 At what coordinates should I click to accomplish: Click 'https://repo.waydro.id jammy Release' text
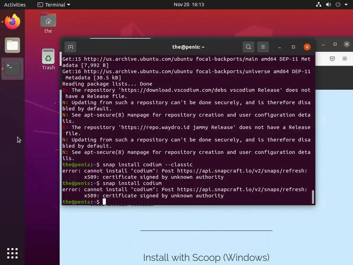click(x=177, y=127)
